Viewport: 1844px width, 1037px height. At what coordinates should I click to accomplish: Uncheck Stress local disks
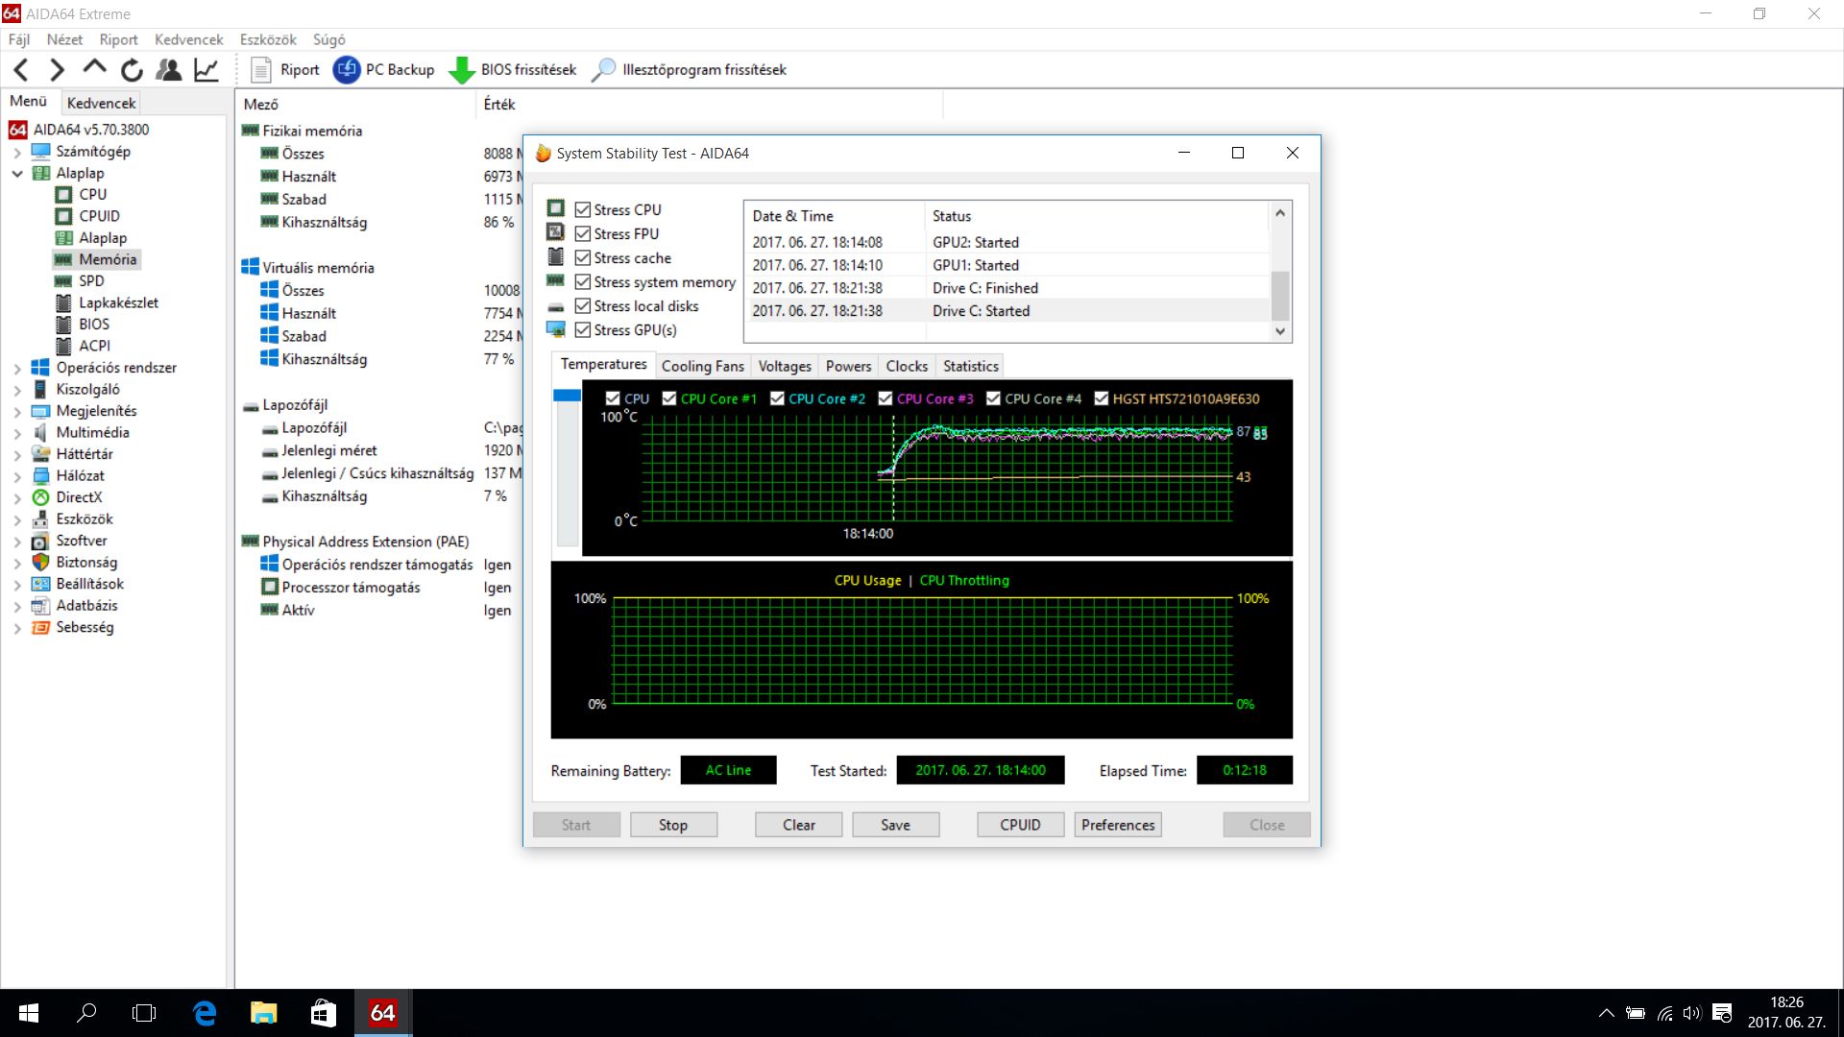point(582,305)
